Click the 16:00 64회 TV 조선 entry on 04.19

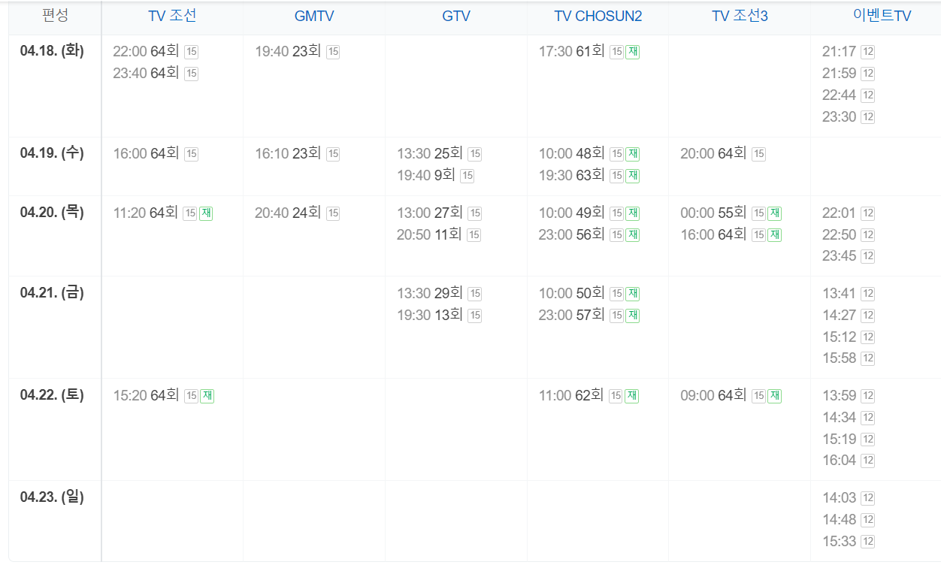pyautogui.click(x=146, y=153)
